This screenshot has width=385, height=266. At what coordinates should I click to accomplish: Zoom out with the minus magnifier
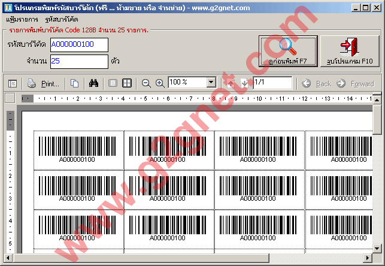pos(146,83)
